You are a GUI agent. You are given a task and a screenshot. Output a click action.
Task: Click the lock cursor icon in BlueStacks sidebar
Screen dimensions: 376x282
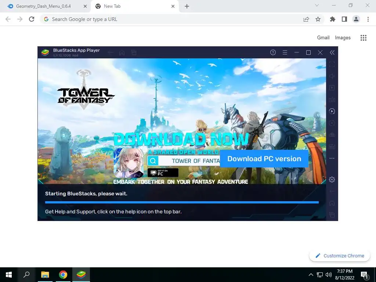(x=332, y=88)
